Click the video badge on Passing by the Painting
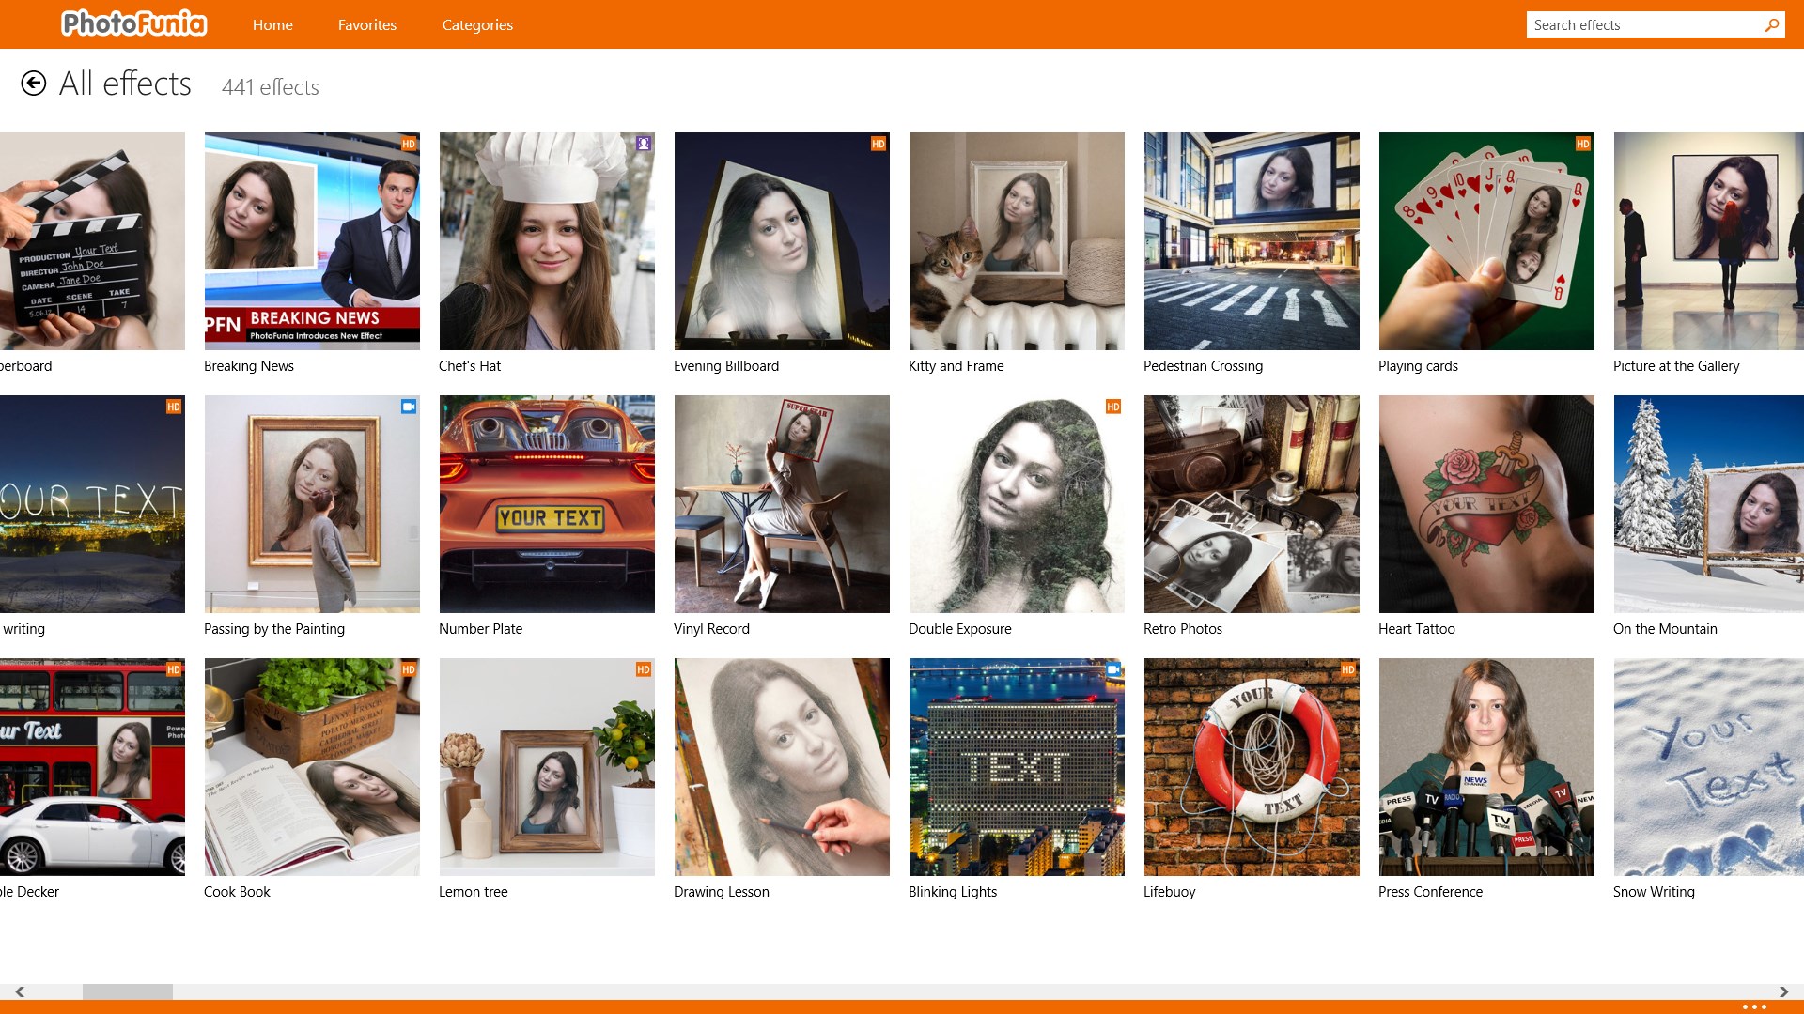 [409, 407]
